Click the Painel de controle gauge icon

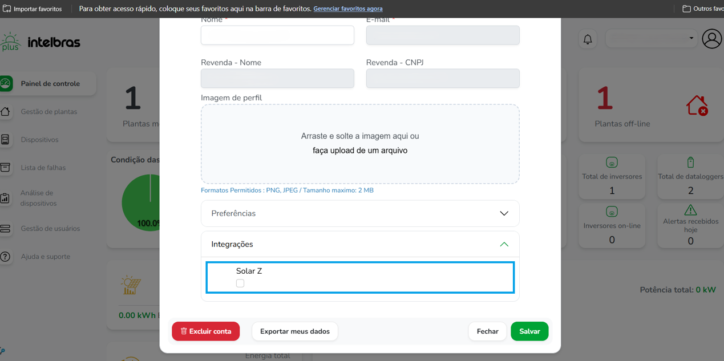(x=6, y=83)
